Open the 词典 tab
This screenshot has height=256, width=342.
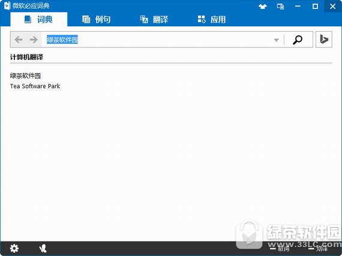[x=38, y=19]
